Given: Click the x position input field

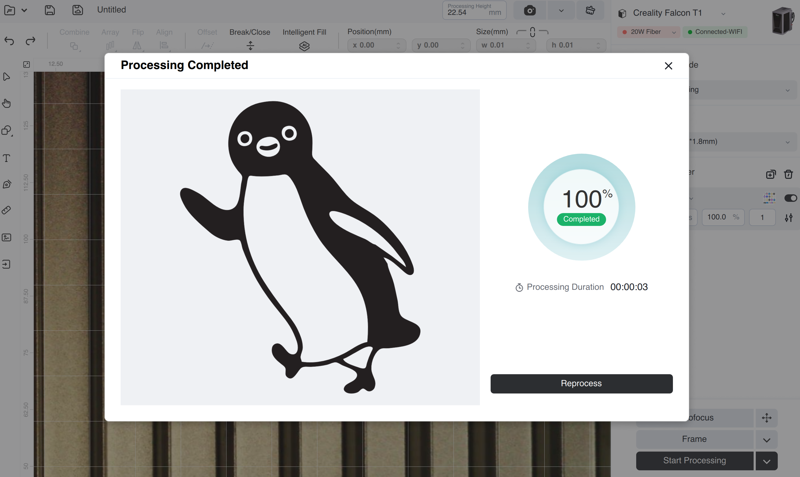Looking at the screenshot, I should 377,45.
